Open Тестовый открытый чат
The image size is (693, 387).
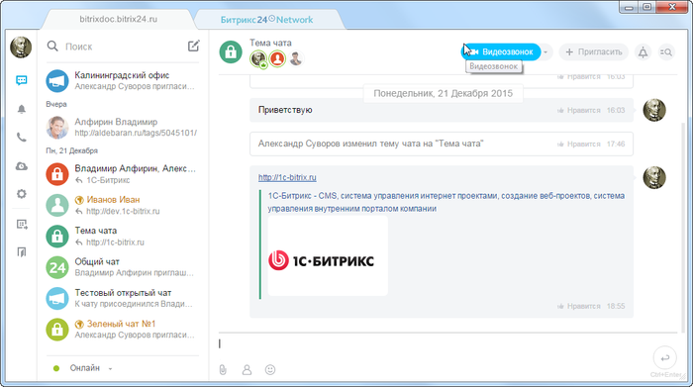click(123, 298)
